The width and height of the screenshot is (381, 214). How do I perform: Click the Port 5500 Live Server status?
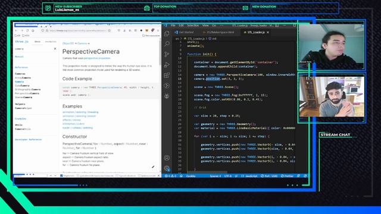269,176
